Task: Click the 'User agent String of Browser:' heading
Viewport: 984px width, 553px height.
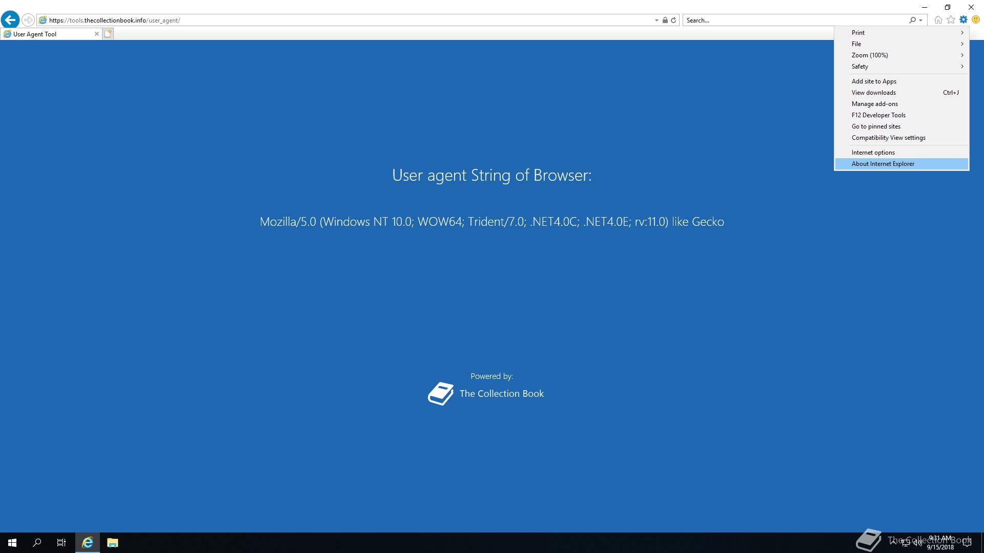Action: [492, 175]
